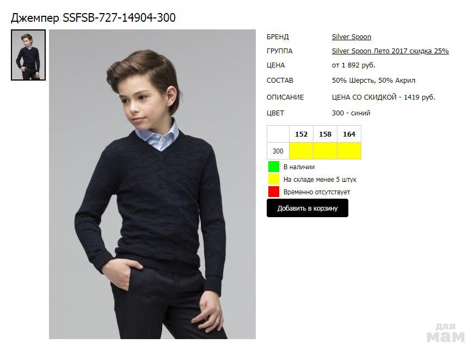Viewport: 473px width, 350px height.
Task: Click the 152 size column header
Action: pyautogui.click(x=301, y=134)
